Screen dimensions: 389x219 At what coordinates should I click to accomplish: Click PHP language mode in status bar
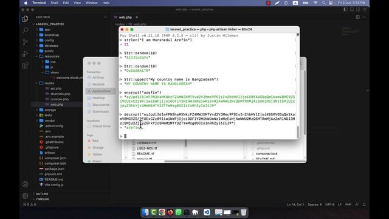click(x=348, y=204)
